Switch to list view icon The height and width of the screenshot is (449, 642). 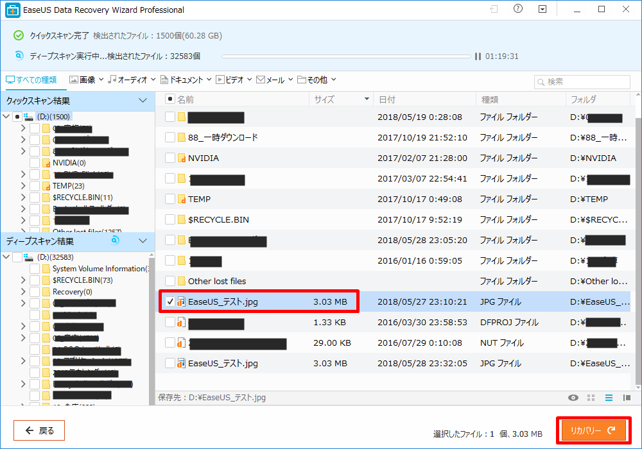(609, 398)
